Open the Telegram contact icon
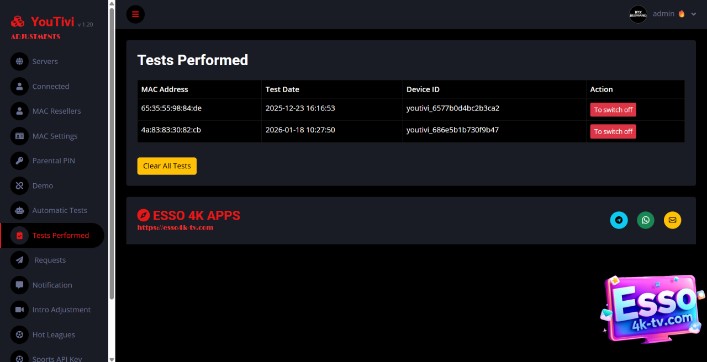 point(619,220)
